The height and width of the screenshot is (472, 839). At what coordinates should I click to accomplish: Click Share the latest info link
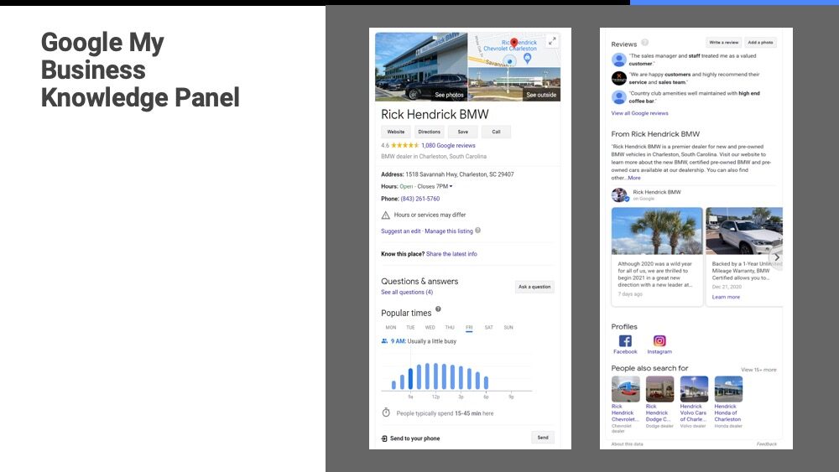(451, 254)
